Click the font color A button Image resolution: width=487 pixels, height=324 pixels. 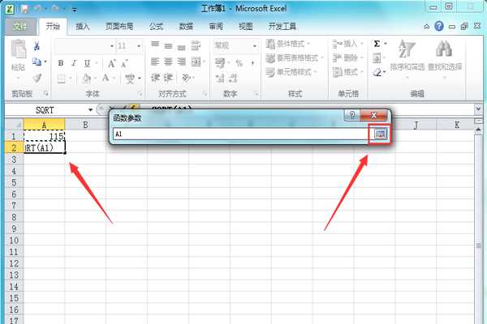tap(106, 78)
